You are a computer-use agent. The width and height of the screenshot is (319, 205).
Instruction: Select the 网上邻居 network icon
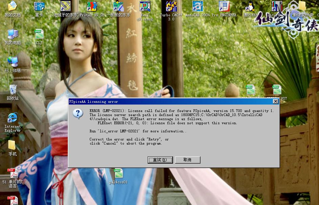tap(13, 61)
